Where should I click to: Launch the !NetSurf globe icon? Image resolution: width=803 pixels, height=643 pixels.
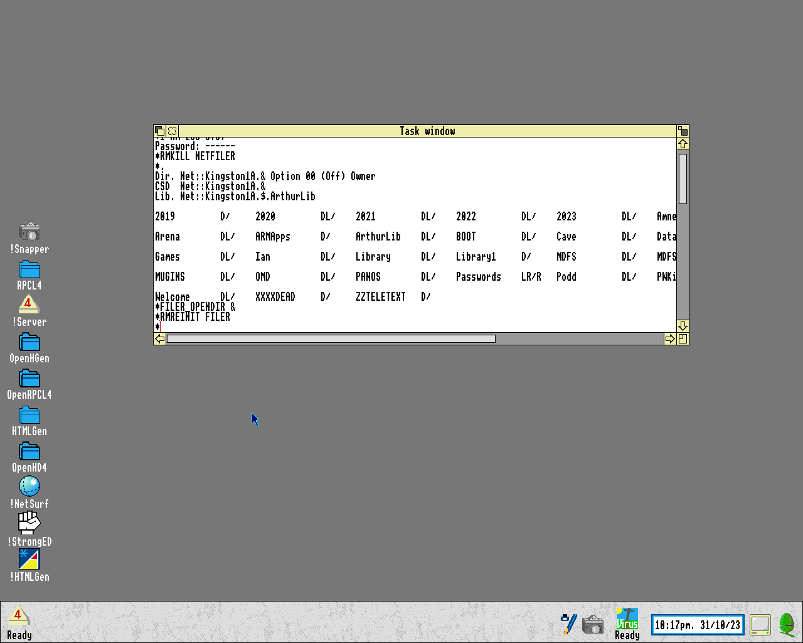coord(29,487)
